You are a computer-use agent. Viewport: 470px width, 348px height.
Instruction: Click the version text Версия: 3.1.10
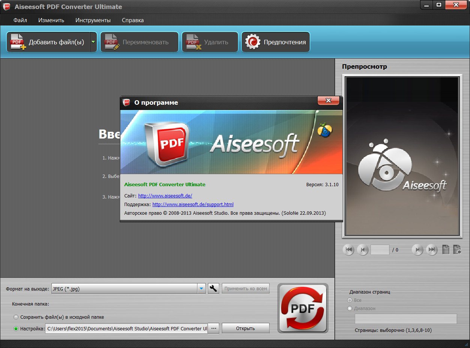tap(322, 184)
